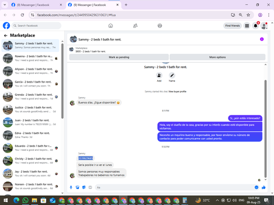The height and width of the screenshot is (205, 274).
Task: Open the emoji picker icon
Action: pyautogui.click(x=256, y=188)
